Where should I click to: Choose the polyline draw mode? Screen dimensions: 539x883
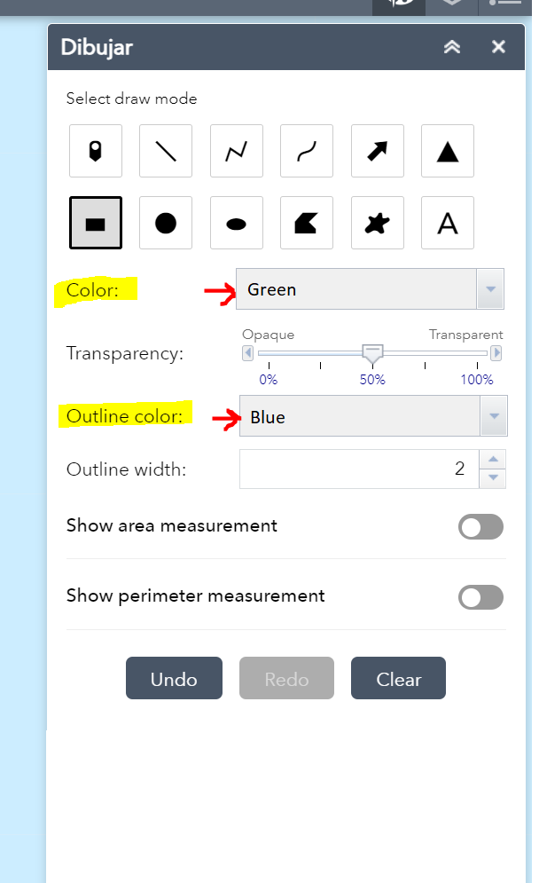236,152
